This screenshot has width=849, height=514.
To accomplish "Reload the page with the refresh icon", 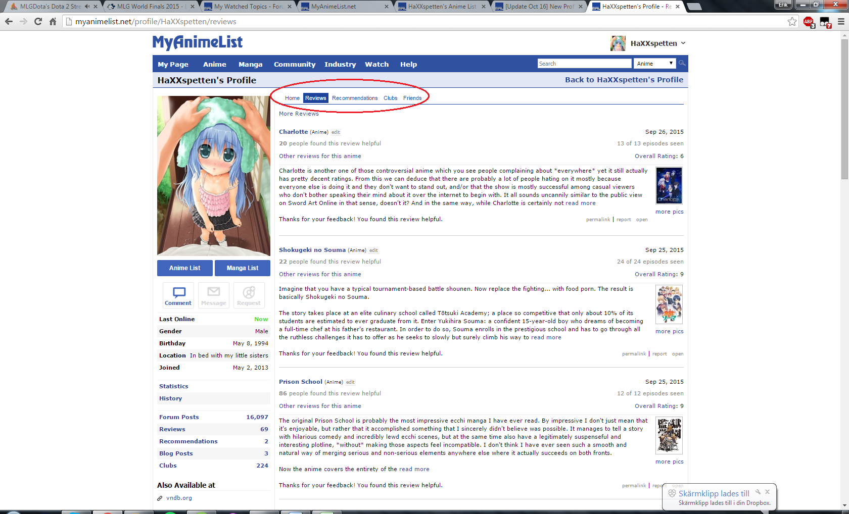I will click(x=38, y=22).
